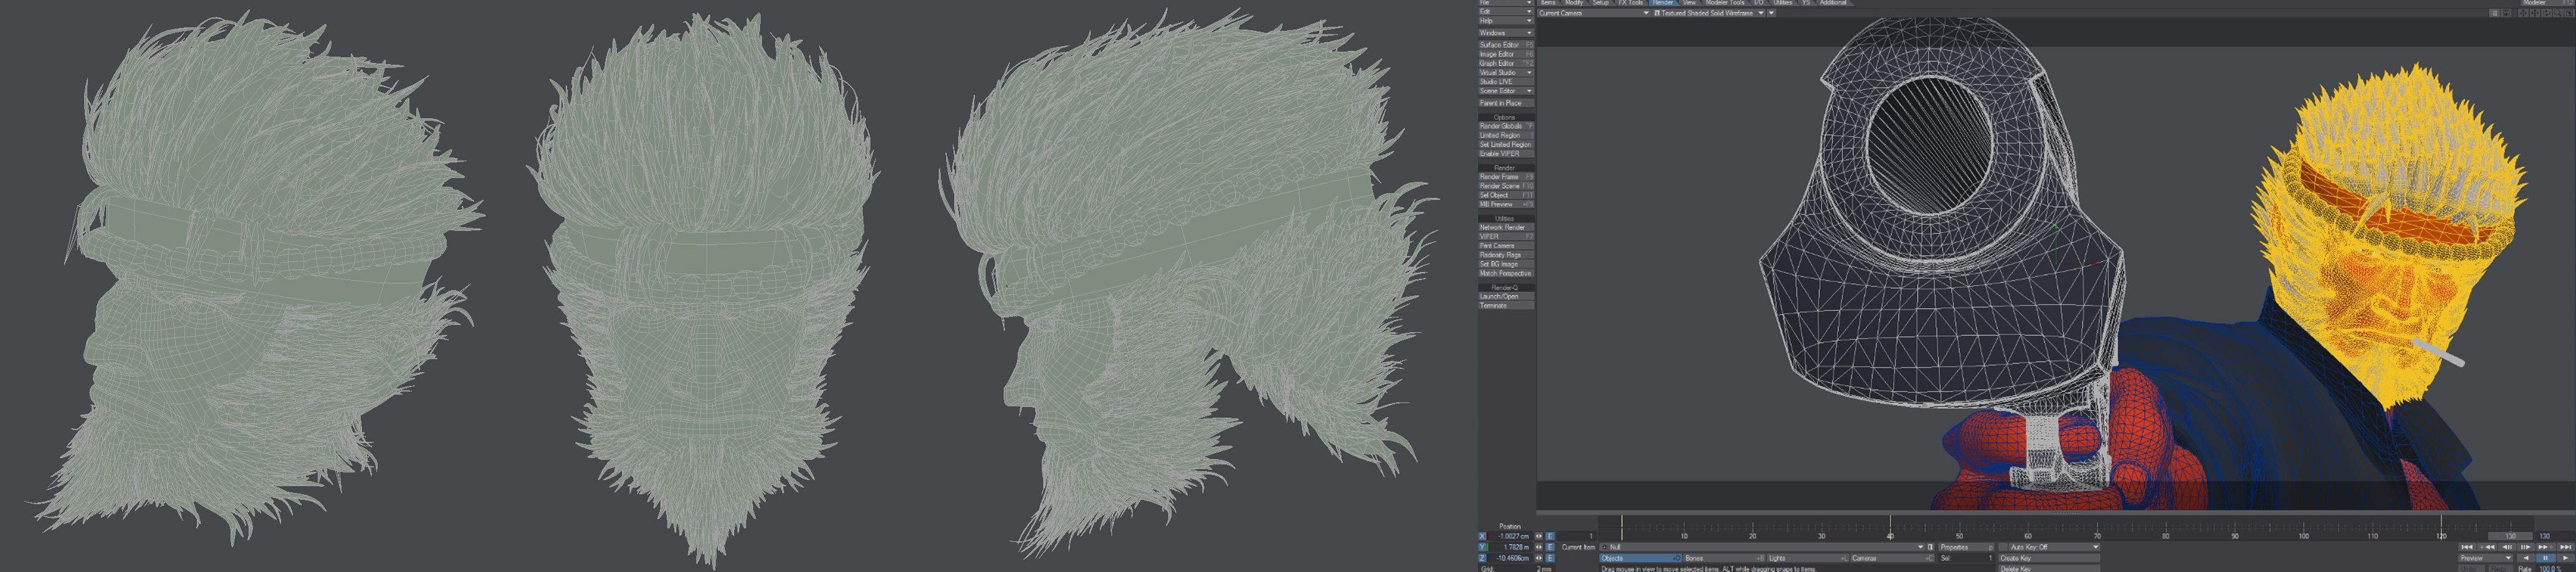Click the viewport move/pan icon
Screen dimensions: 2576x572
(x=2535, y=13)
